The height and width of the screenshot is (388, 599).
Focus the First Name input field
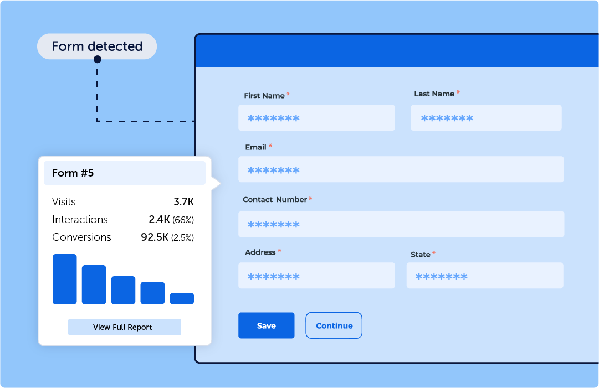coord(316,118)
